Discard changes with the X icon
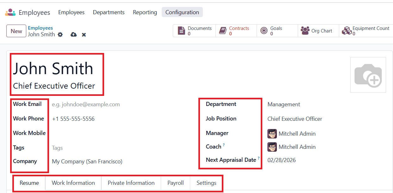Screen dimensions: 393x193 (84, 34)
